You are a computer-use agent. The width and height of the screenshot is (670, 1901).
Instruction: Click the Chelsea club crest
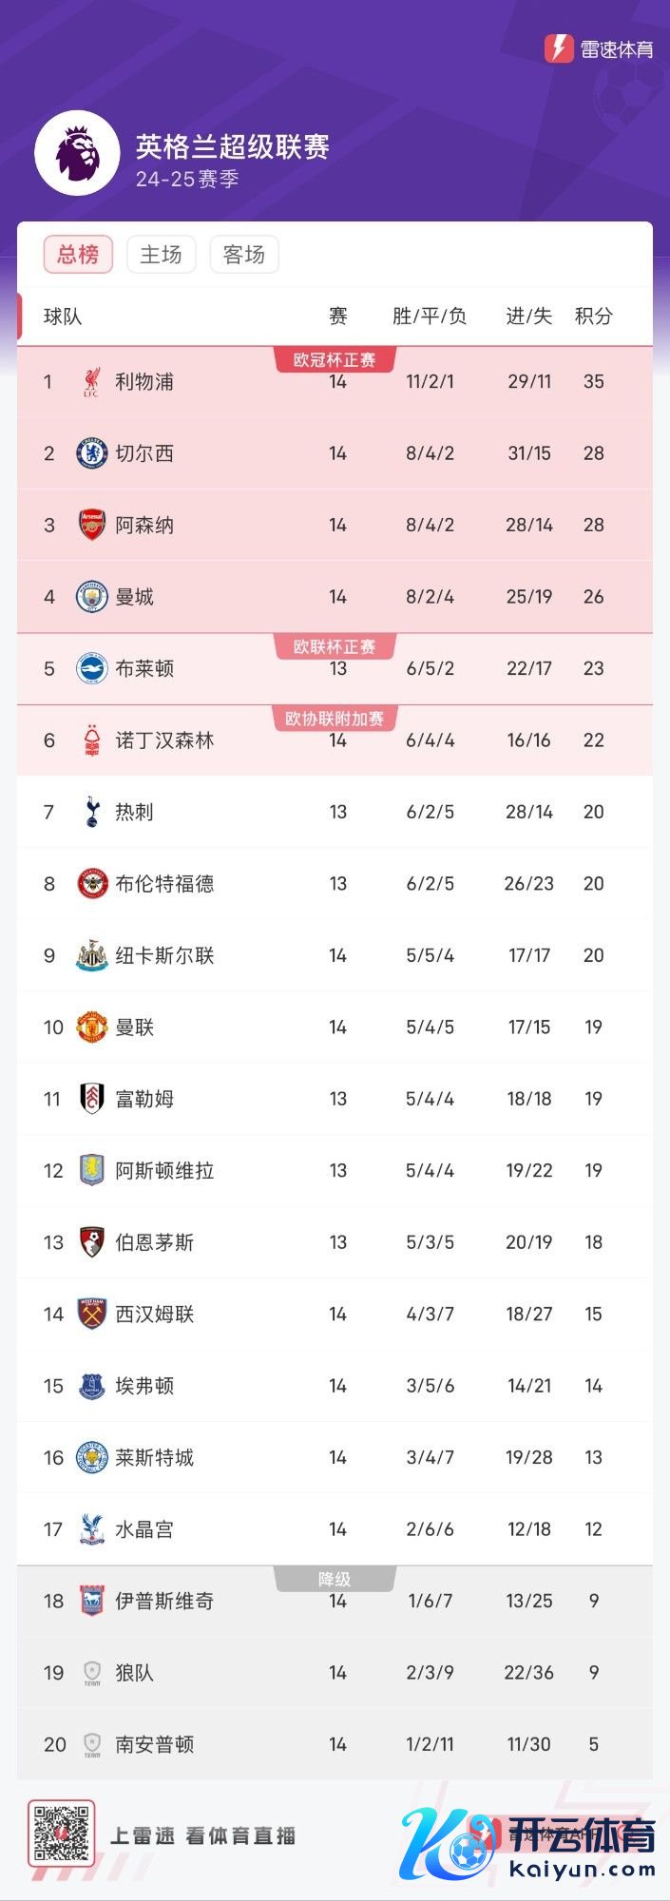91,453
